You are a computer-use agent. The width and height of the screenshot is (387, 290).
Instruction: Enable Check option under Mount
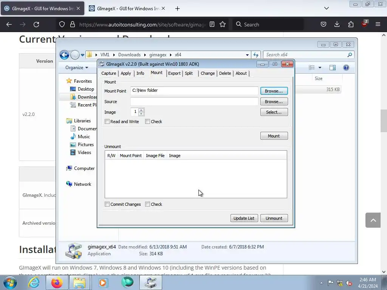pos(148,122)
